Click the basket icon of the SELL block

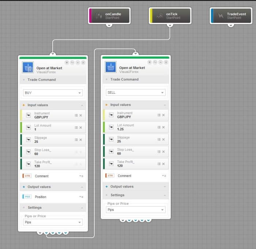[111, 67]
